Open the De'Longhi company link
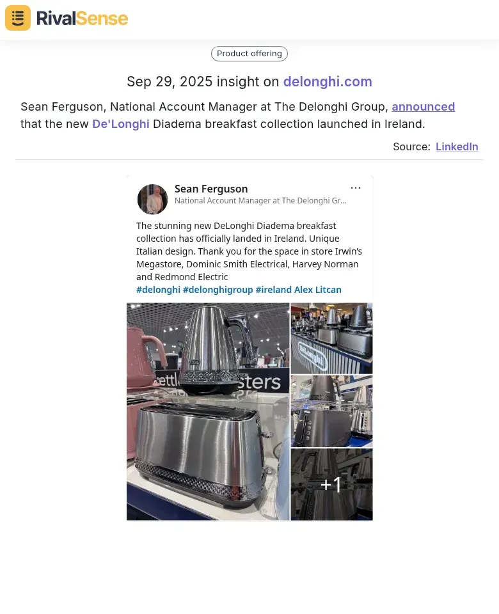The height and width of the screenshot is (614, 499). point(121,123)
